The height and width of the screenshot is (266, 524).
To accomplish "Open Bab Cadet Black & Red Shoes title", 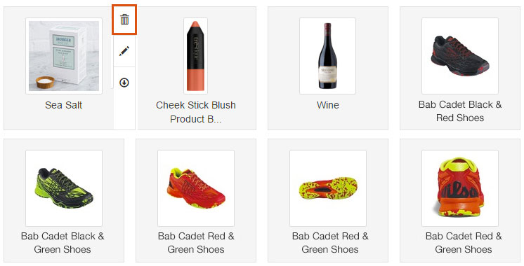I will (460, 111).
